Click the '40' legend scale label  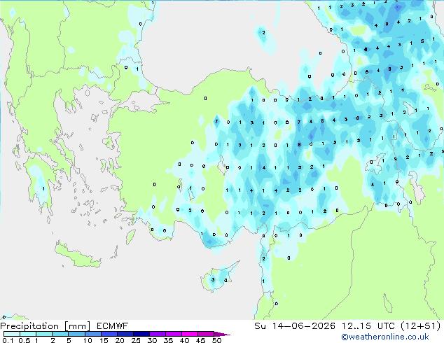tap(184, 340)
